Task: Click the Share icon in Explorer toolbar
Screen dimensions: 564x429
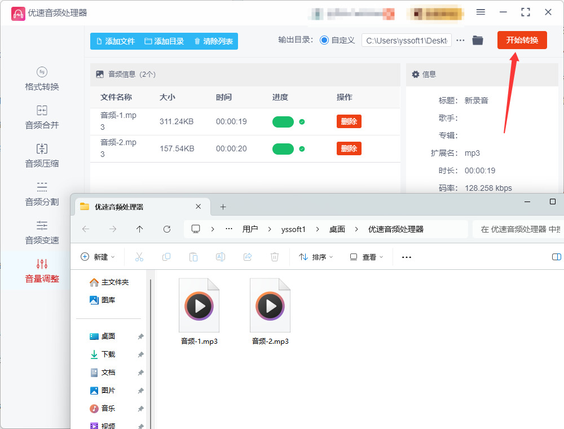Action: click(248, 257)
